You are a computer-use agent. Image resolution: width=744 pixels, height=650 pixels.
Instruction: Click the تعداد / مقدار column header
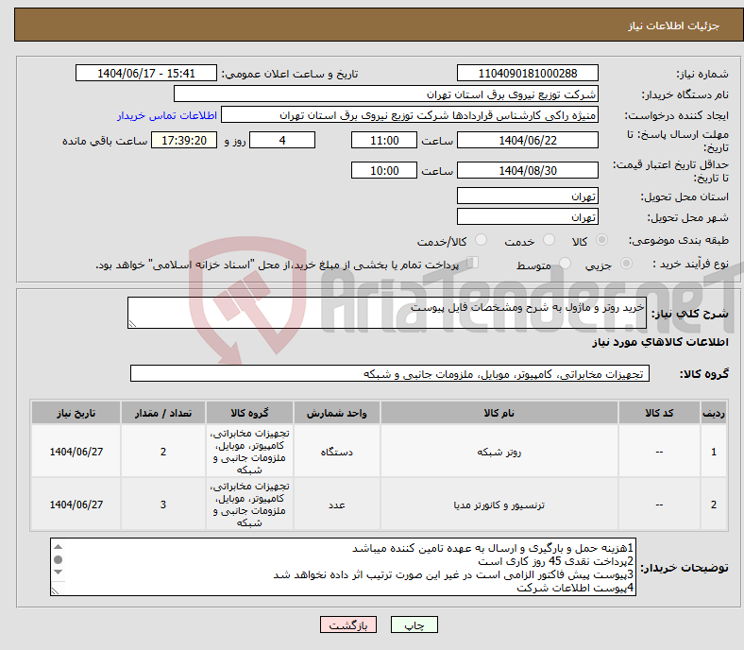point(163,413)
